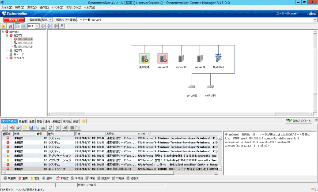Click the gray square icon in the event toolbar
Screen dimensions: 318x192
point(72,128)
